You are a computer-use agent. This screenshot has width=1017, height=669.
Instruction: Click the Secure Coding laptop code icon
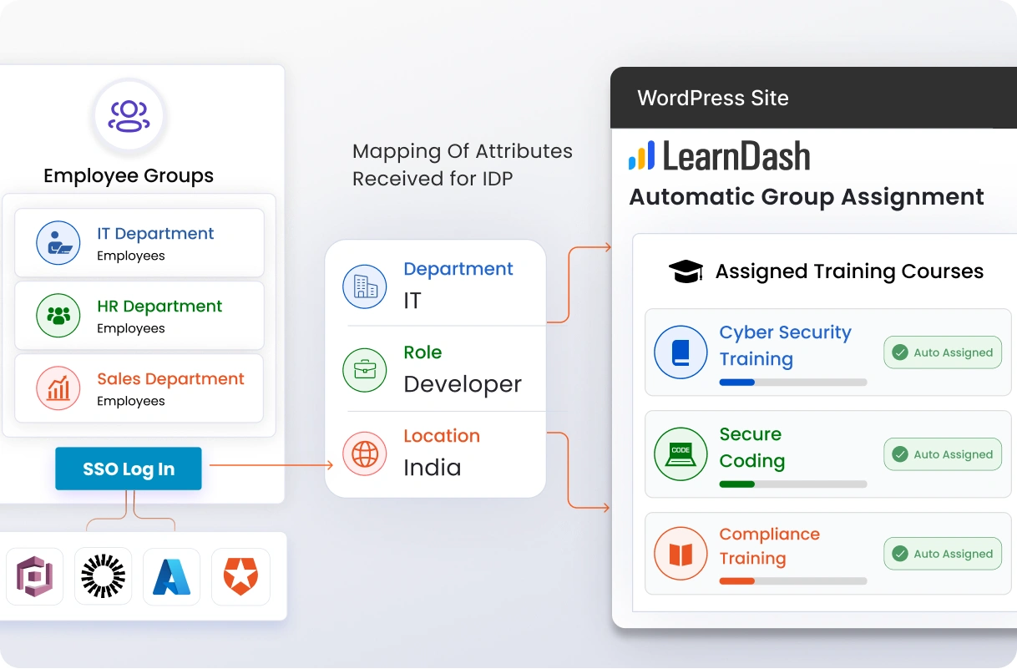coord(681,454)
